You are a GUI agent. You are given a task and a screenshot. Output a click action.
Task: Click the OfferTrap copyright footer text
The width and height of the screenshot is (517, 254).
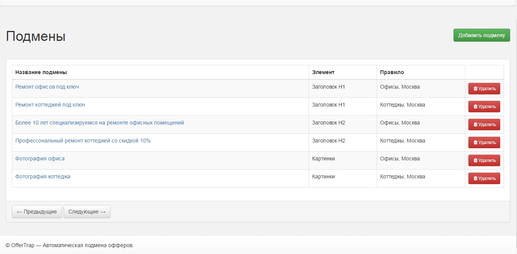click(x=70, y=245)
